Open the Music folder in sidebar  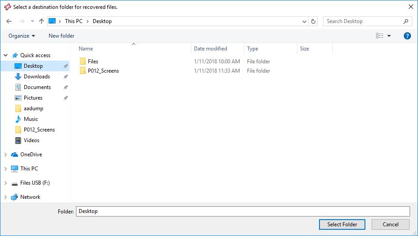tap(30, 119)
